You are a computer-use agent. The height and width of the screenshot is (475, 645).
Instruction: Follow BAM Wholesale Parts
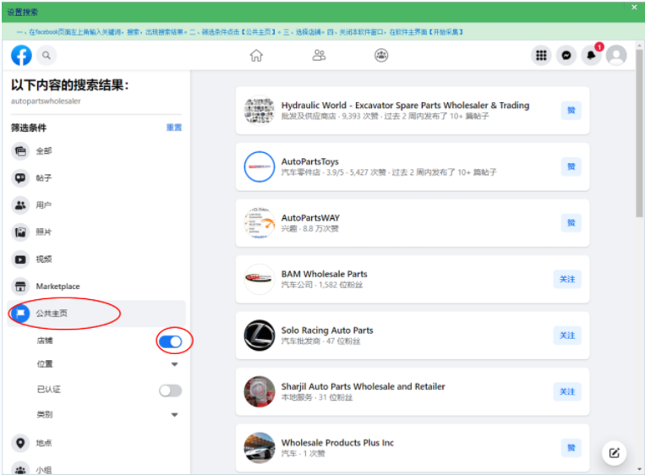[567, 279]
